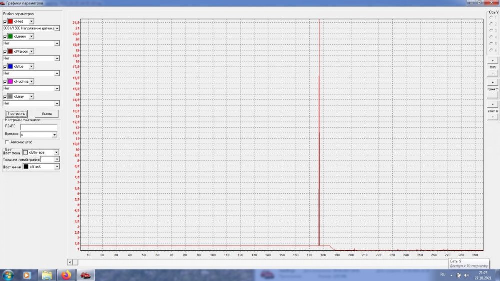Open the clGreen color dropdown
The width and height of the screenshot is (500, 281).
[31, 36]
